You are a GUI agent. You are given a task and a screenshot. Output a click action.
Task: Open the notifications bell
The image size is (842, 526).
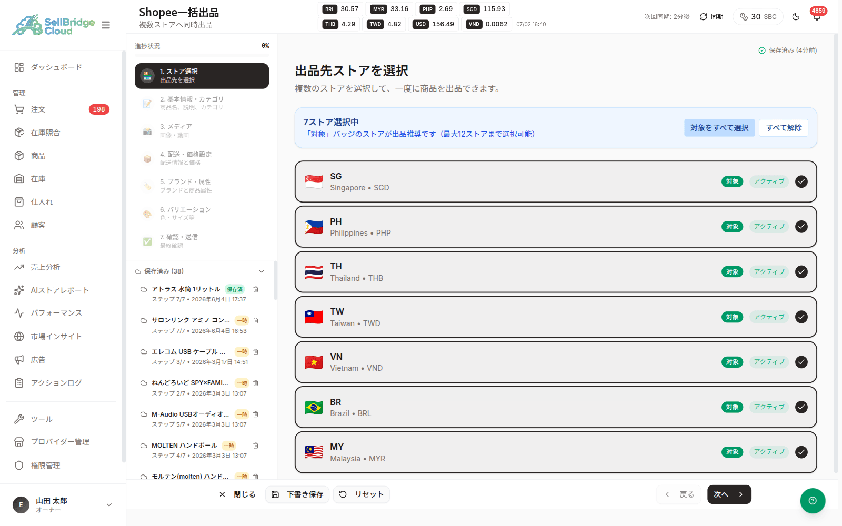click(817, 17)
